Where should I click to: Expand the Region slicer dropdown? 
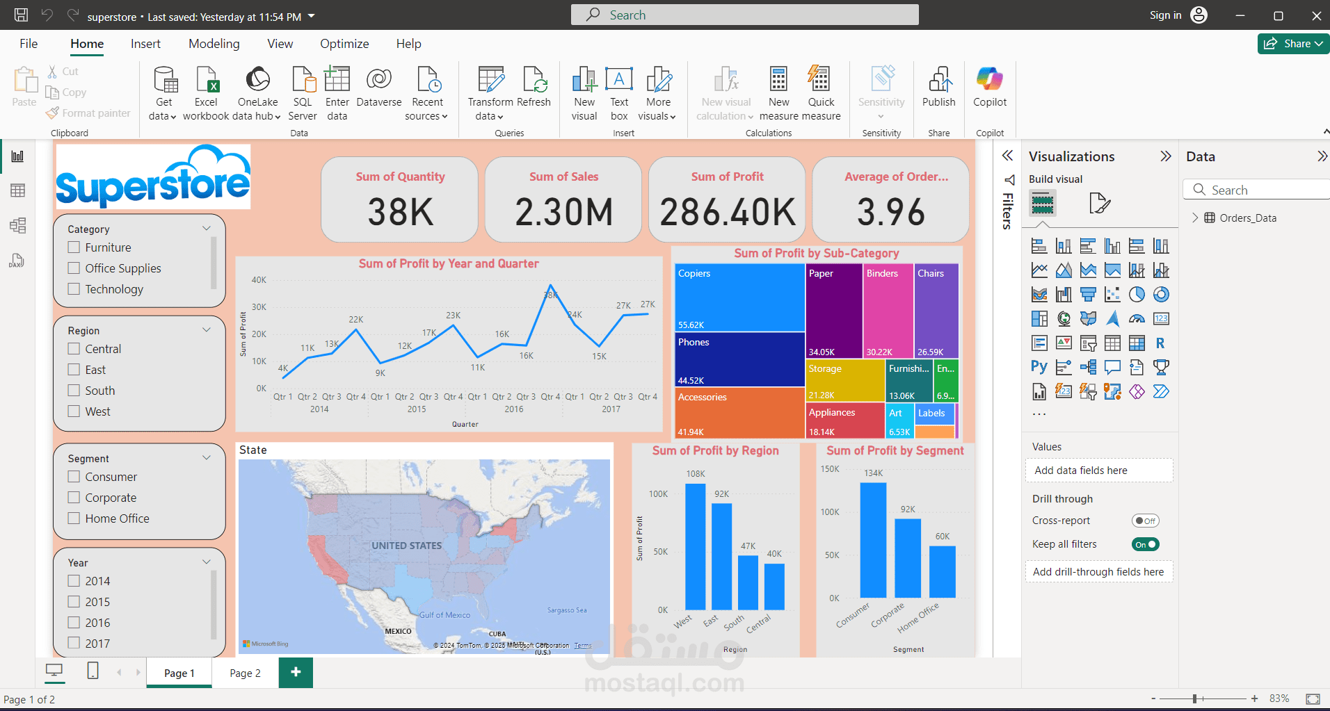click(207, 330)
